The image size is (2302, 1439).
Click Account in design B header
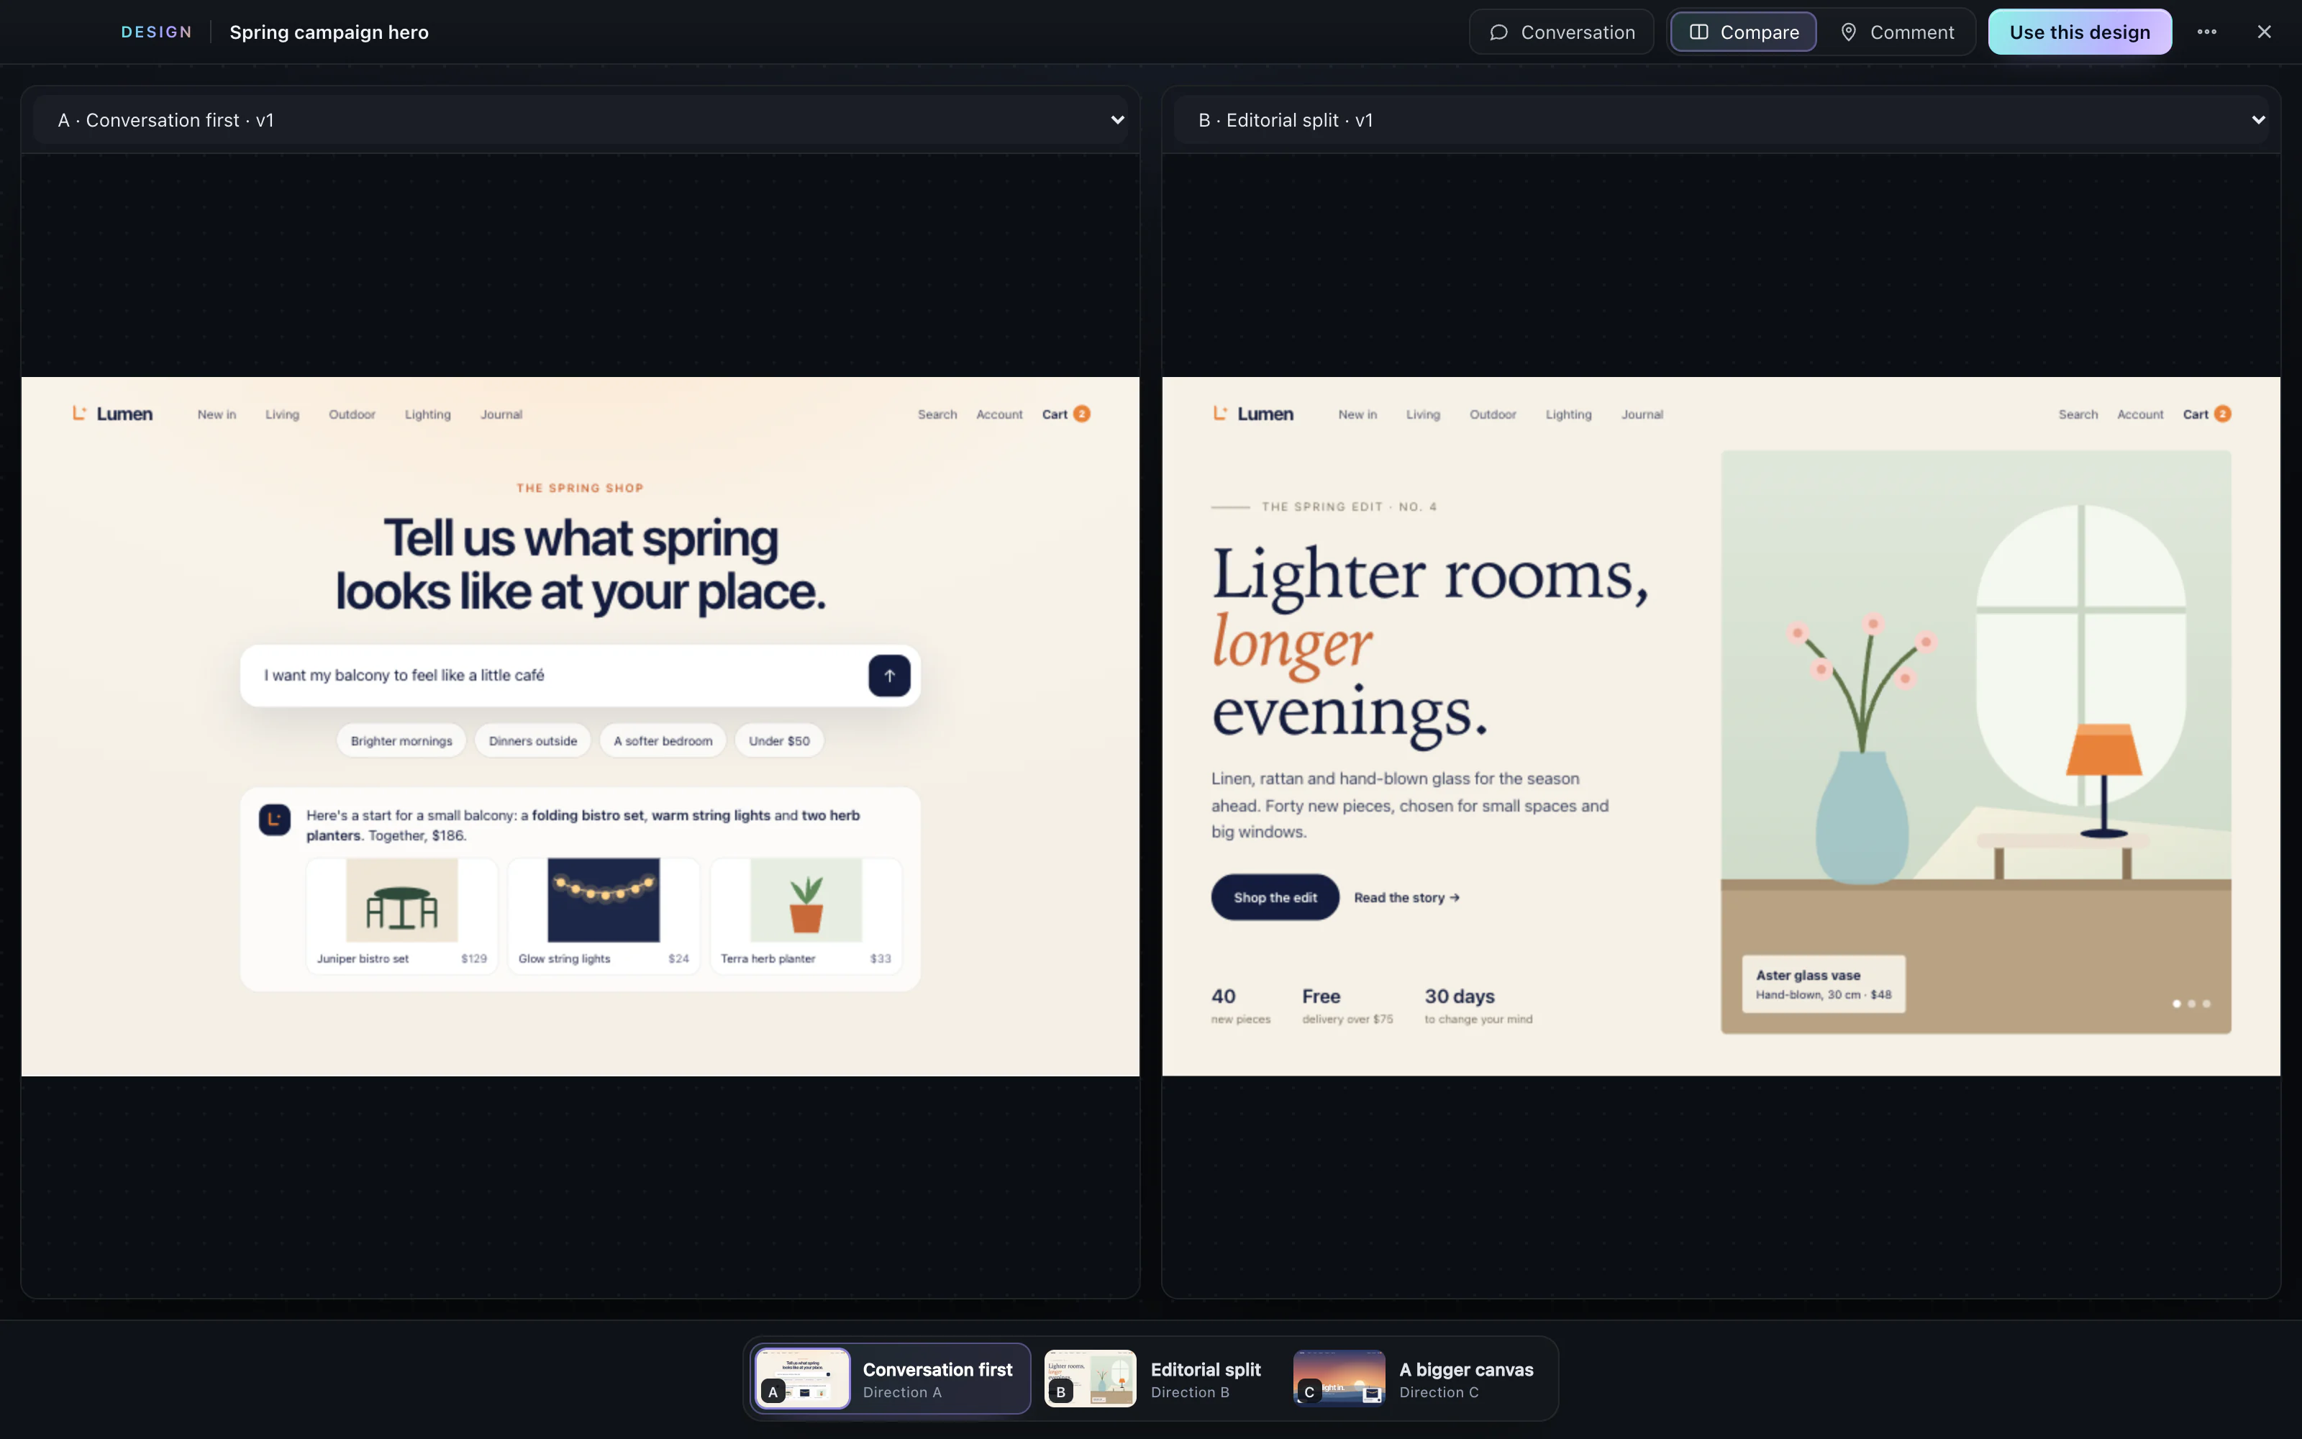coord(2140,415)
